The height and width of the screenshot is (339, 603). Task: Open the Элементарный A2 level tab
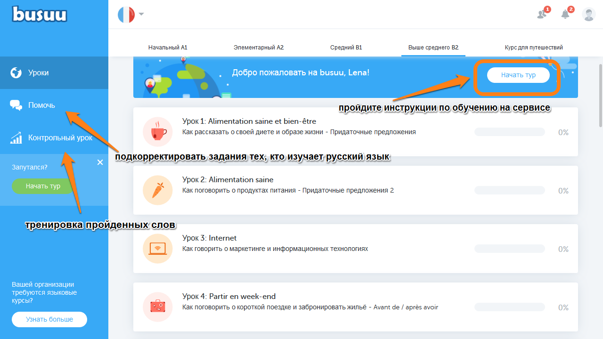pyautogui.click(x=258, y=48)
